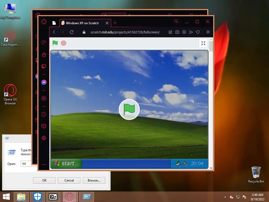The height and width of the screenshot is (202, 269).
Task: Open Windows Defender shield in the taskbar
Action: coord(37,197)
